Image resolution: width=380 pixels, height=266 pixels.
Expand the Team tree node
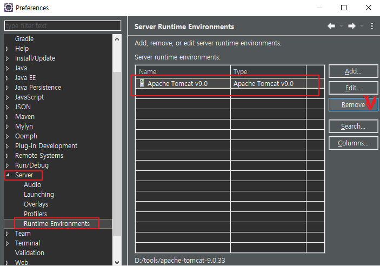[x=7, y=234]
